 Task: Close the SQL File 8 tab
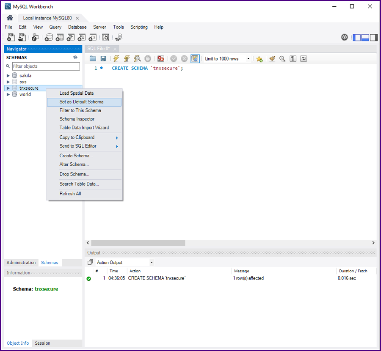[115, 49]
